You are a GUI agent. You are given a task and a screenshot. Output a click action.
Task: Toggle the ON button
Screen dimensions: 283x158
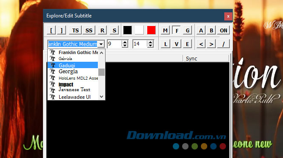[223, 30]
